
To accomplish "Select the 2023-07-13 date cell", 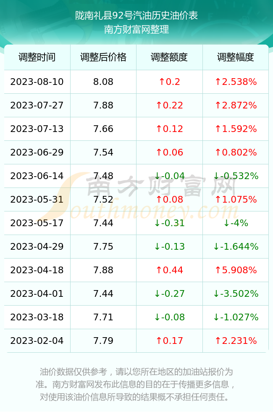I will 37,129.
